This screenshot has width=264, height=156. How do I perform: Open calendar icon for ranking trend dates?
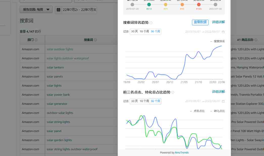coord(223,32)
